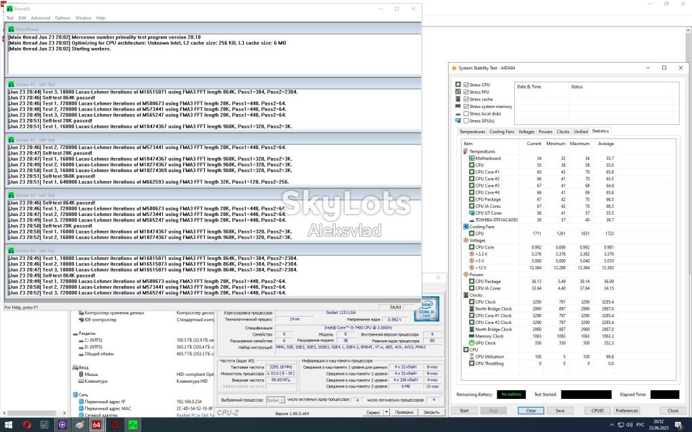Viewport: 692px width, 432px height.
Task: Enable the Stress GPU(s) checkbox
Action: coord(466,121)
